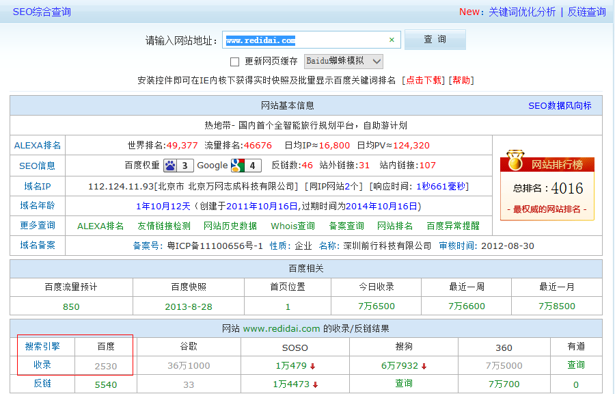Click the 反链数 46 value
615x394 pixels.
(307, 166)
